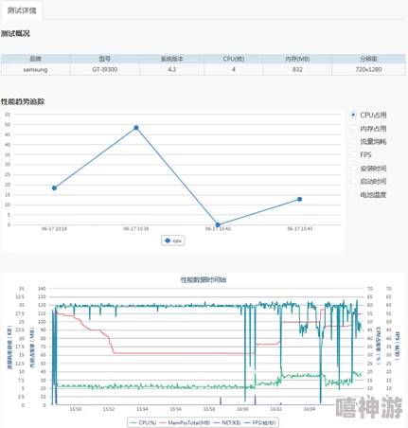This screenshot has width=408, height=428.
Task: Toggle the NET(KB) series legend item
Action: (x=227, y=422)
